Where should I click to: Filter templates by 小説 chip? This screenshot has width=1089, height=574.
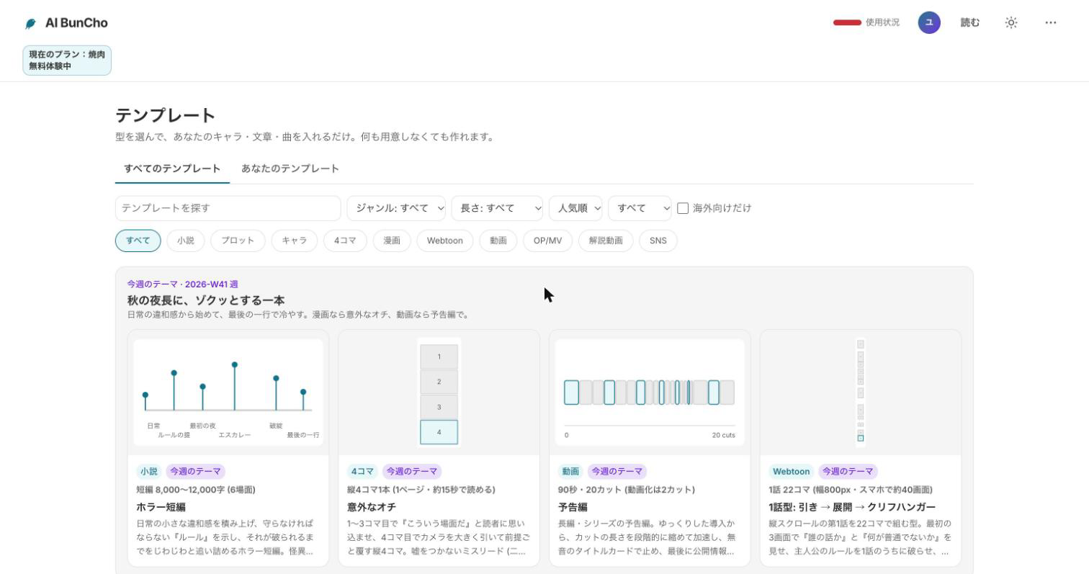click(x=186, y=241)
